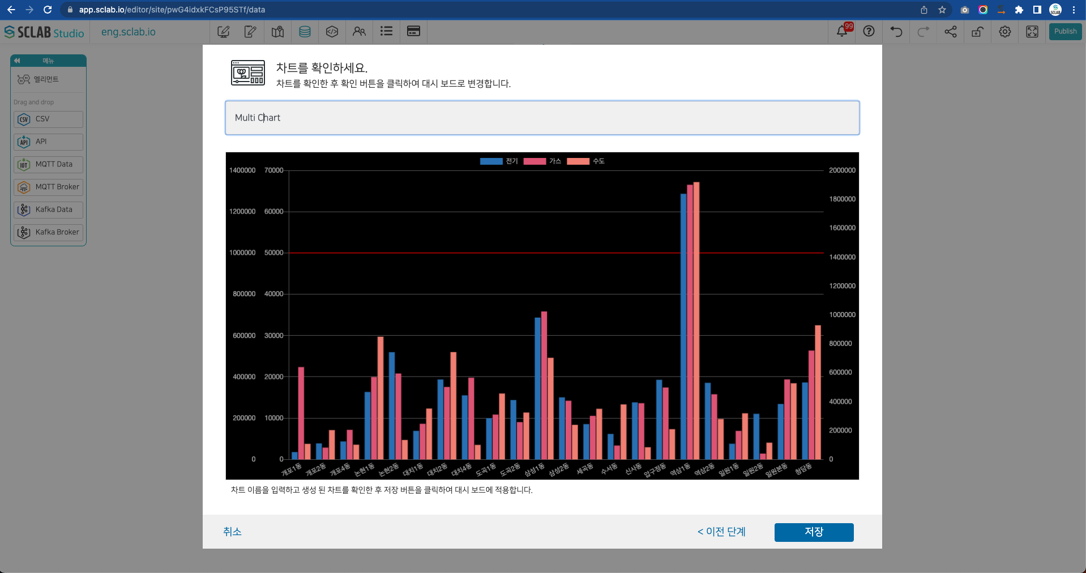1086x573 pixels.
Task: Click the chart name input field
Action: (x=542, y=118)
